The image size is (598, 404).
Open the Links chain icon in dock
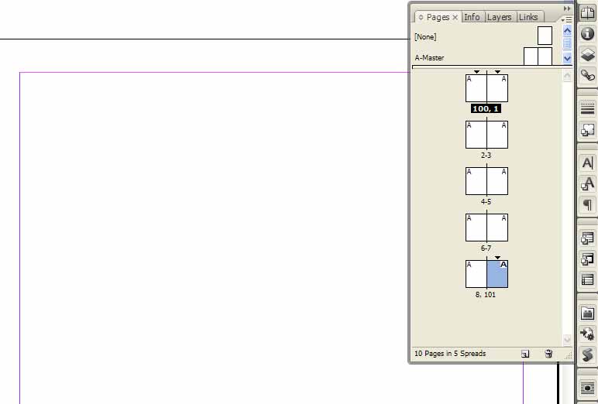587,75
